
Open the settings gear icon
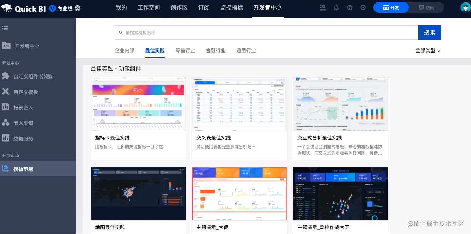click(363, 7)
